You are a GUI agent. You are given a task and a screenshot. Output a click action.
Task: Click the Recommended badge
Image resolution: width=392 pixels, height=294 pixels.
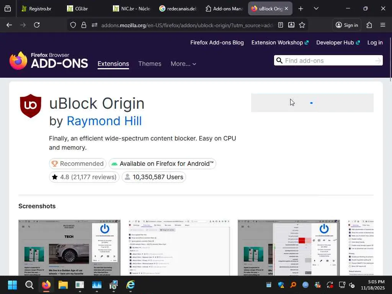(77, 164)
